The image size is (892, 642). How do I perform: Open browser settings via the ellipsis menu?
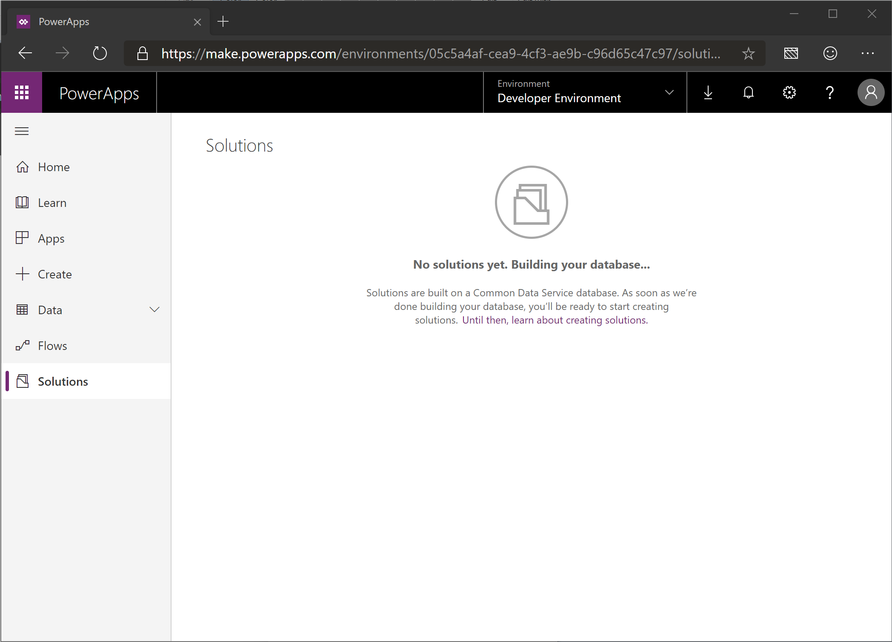(x=868, y=53)
